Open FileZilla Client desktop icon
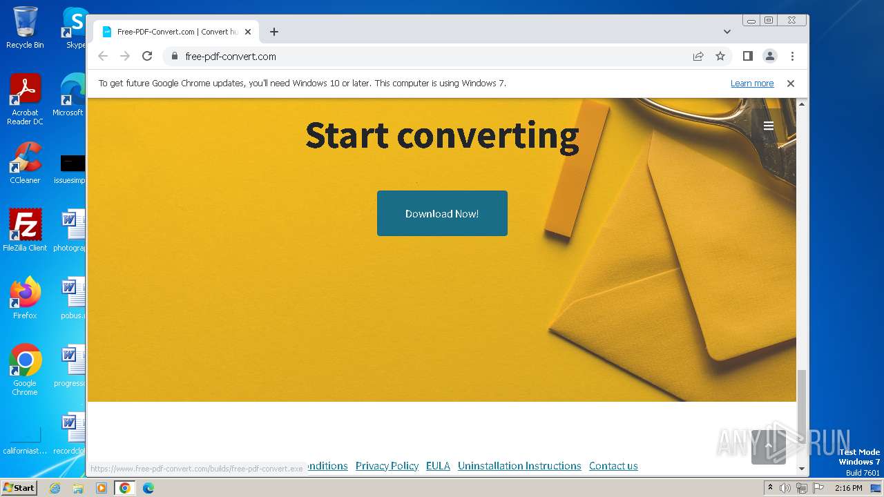The height and width of the screenshot is (497, 884). (25, 230)
